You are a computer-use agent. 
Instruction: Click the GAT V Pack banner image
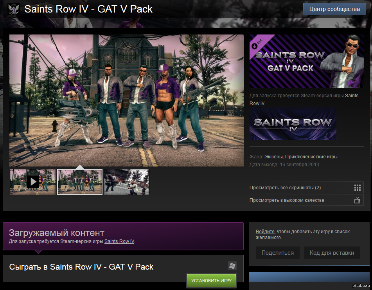coord(305,61)
